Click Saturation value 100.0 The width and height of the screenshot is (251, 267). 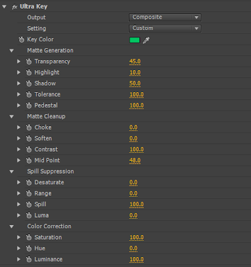click(136, 238)
